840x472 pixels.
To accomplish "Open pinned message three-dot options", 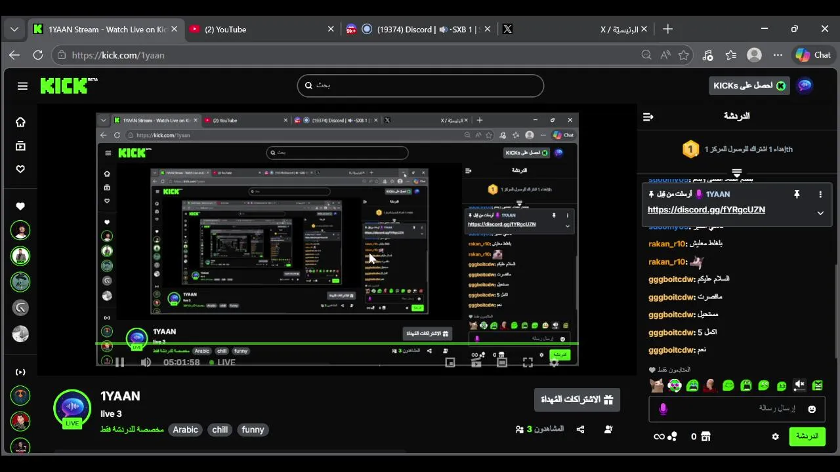I will (820, 194).
